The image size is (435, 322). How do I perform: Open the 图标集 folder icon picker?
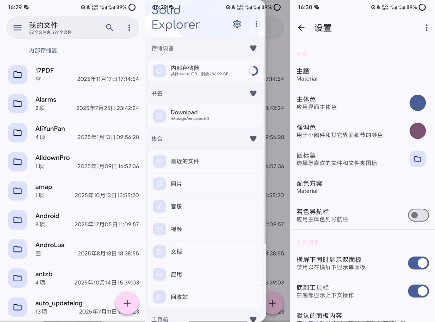point(418,158)
